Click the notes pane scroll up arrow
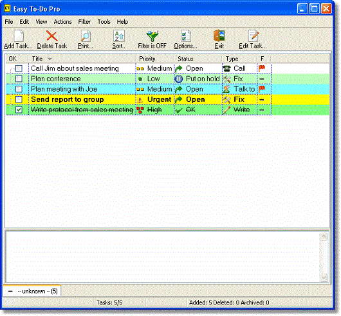The height and width of the screenshot is (316, 341). tap(324, 237)
